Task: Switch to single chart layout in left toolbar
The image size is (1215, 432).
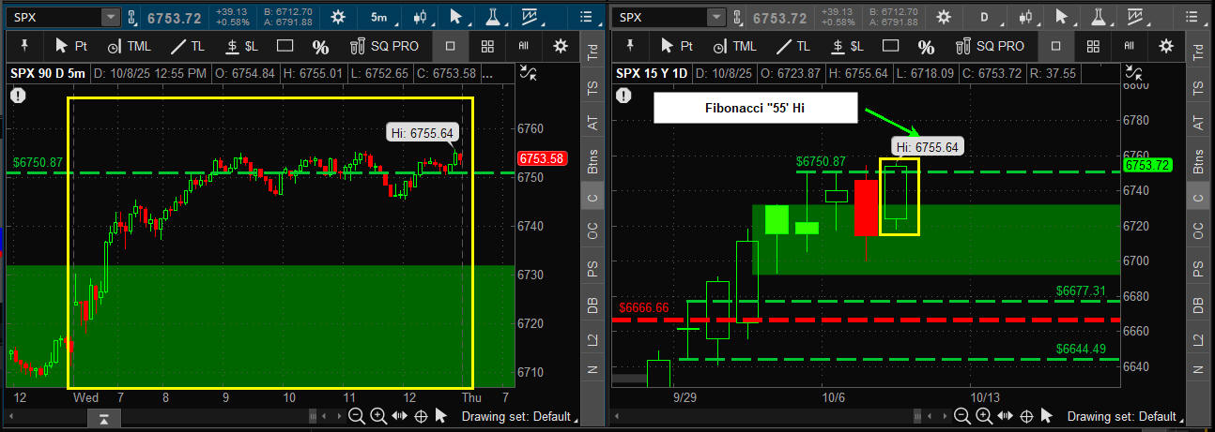Action: pyautogui.click(x=451, y=46)
